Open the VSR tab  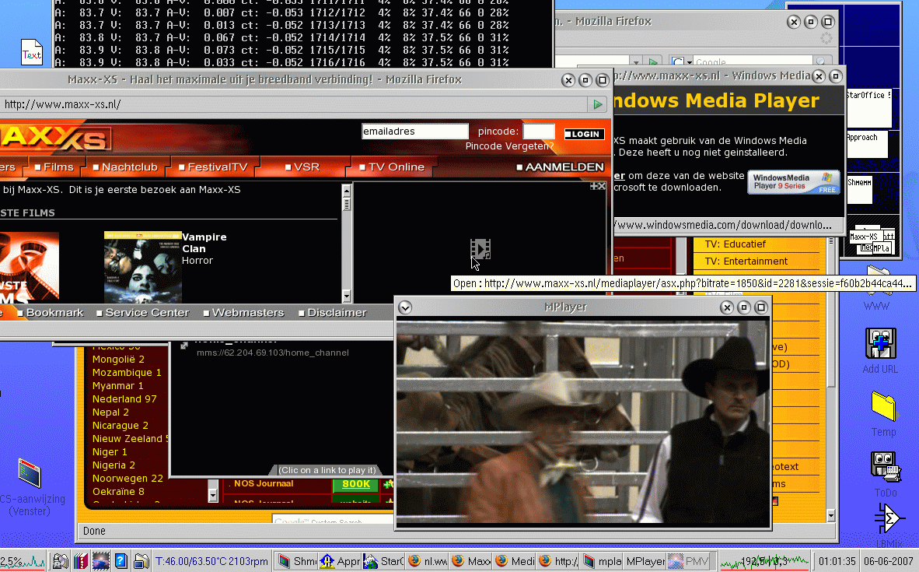click(x=302, y=167)
